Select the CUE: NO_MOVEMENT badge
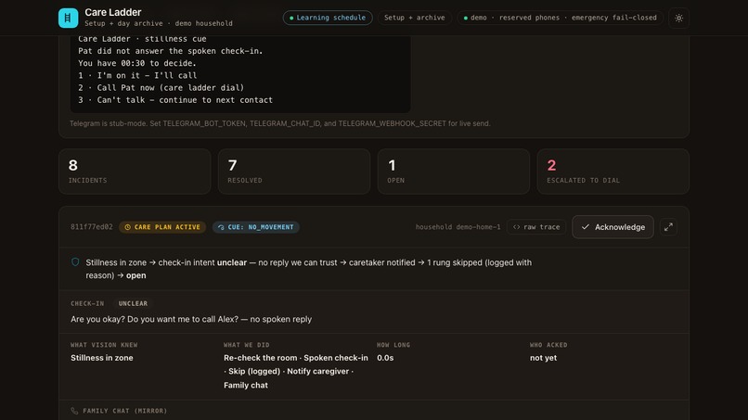The image size is (748, 420). click(x=256, y=227)
